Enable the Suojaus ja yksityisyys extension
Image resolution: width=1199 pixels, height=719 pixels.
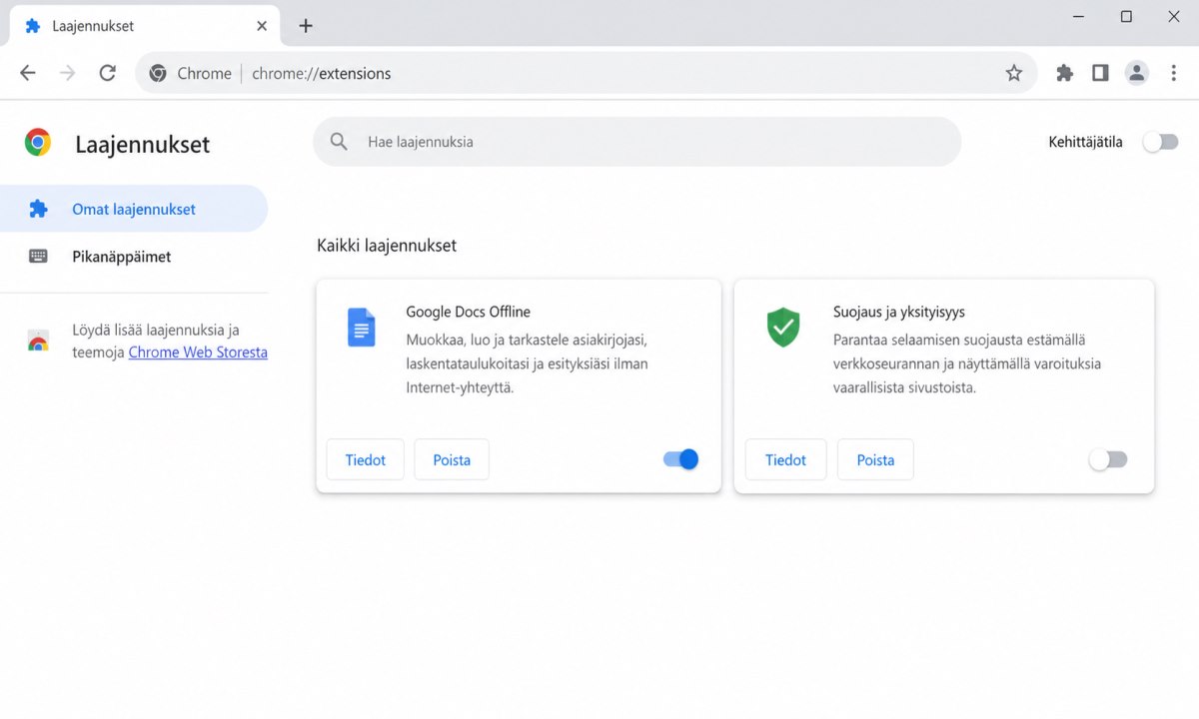(1108, 459)
